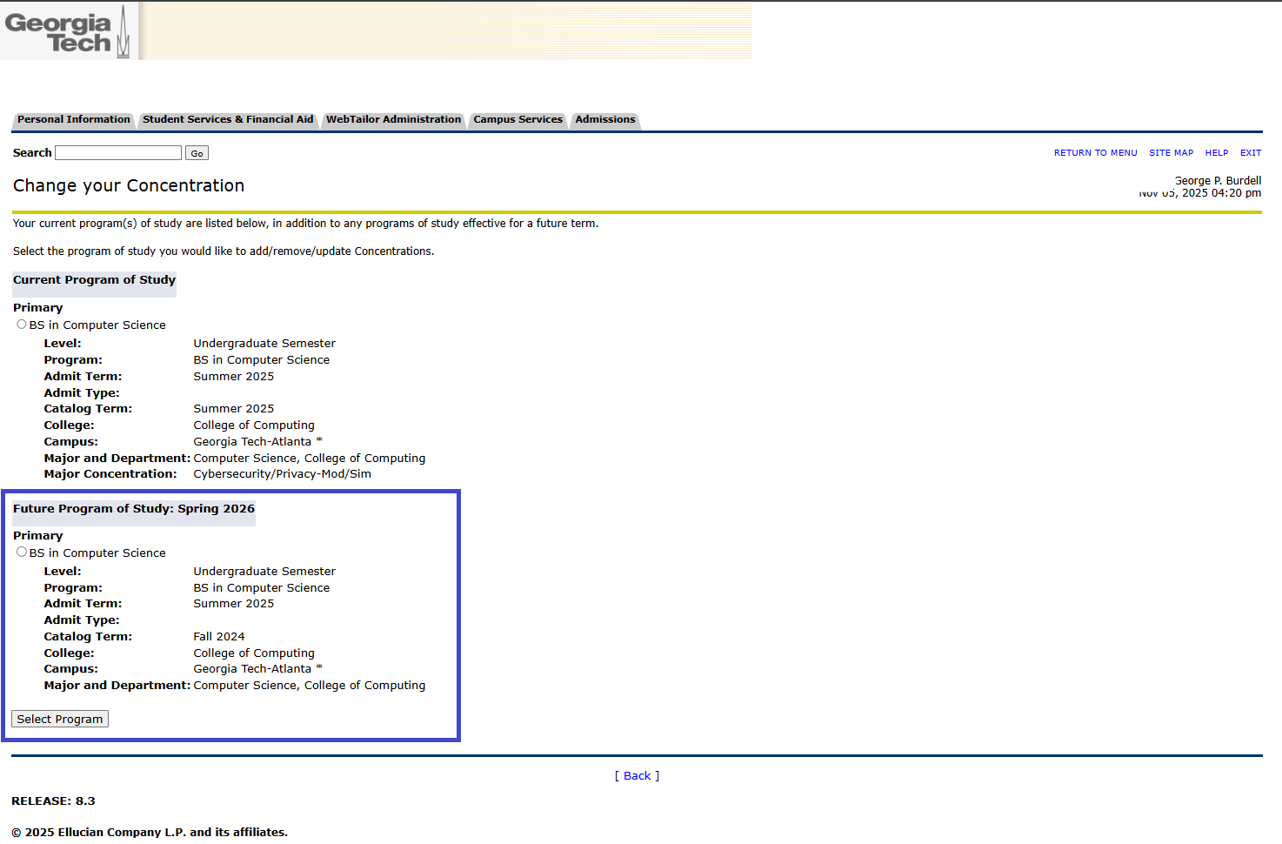Screen dimensions: 1282x844
Task: Select the Admissions tab
Action: [604, 120]
